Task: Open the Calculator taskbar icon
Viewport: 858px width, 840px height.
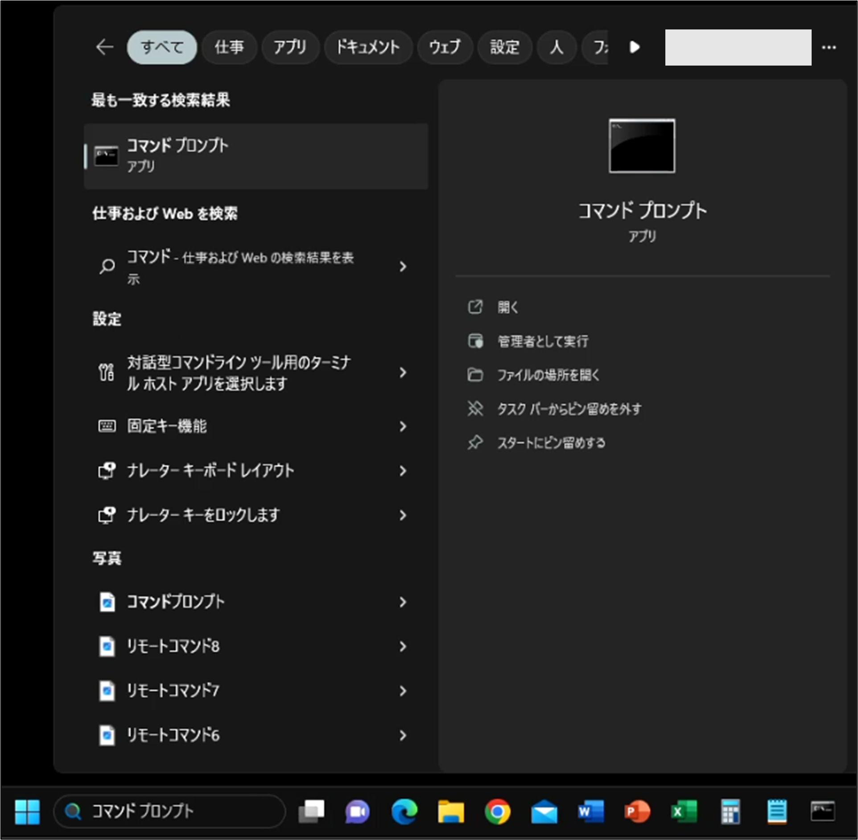Action: coord(730,812)
